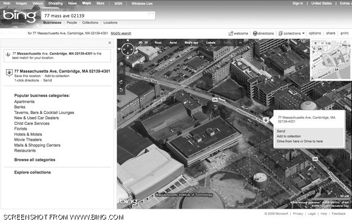This screenshot has height=222, width=352.
Task: Collapse the map toolbar with double-arrow icon
Action: click(240, 42)
